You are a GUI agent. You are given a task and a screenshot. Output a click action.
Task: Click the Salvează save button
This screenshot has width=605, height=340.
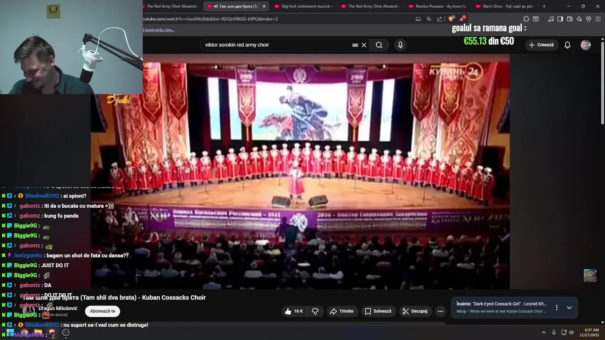378,311
